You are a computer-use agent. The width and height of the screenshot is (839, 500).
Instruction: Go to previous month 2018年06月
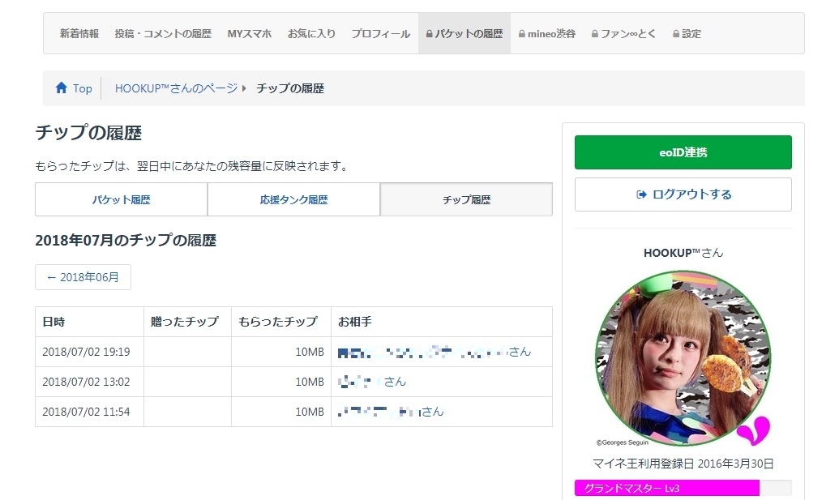[x=83, y=277]
